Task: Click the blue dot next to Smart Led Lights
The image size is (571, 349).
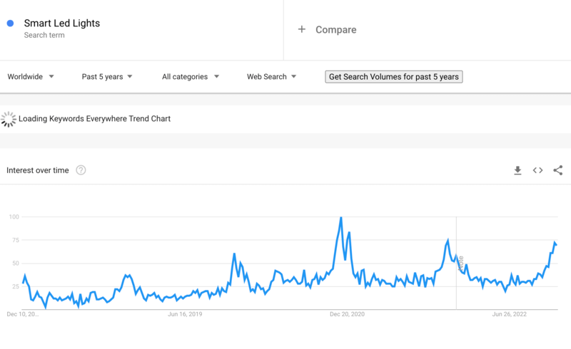Action: tap(11, 24)
